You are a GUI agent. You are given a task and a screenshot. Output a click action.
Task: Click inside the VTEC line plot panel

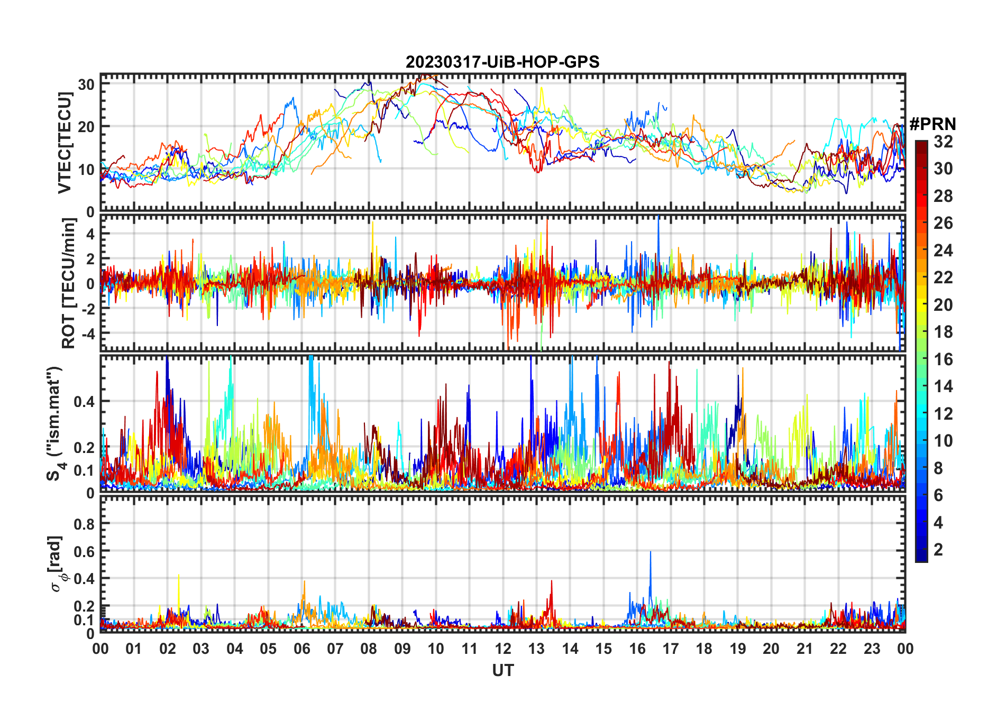(503, 143)
